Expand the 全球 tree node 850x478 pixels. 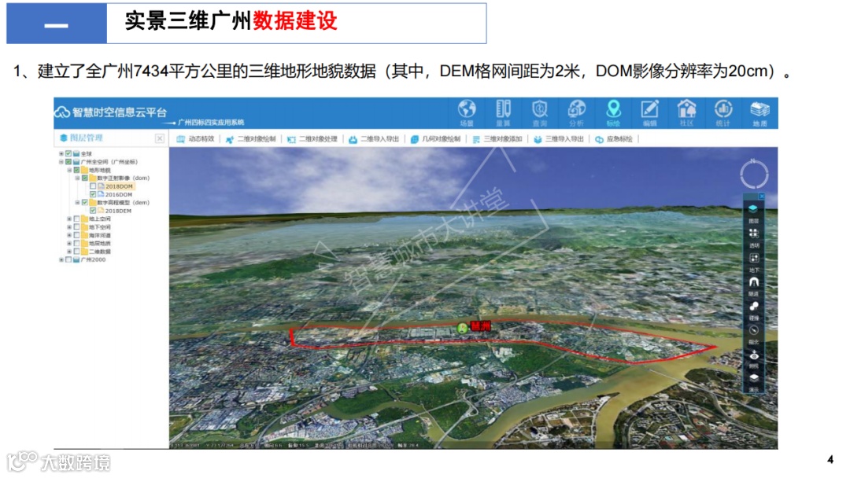[x=61, y=154]
